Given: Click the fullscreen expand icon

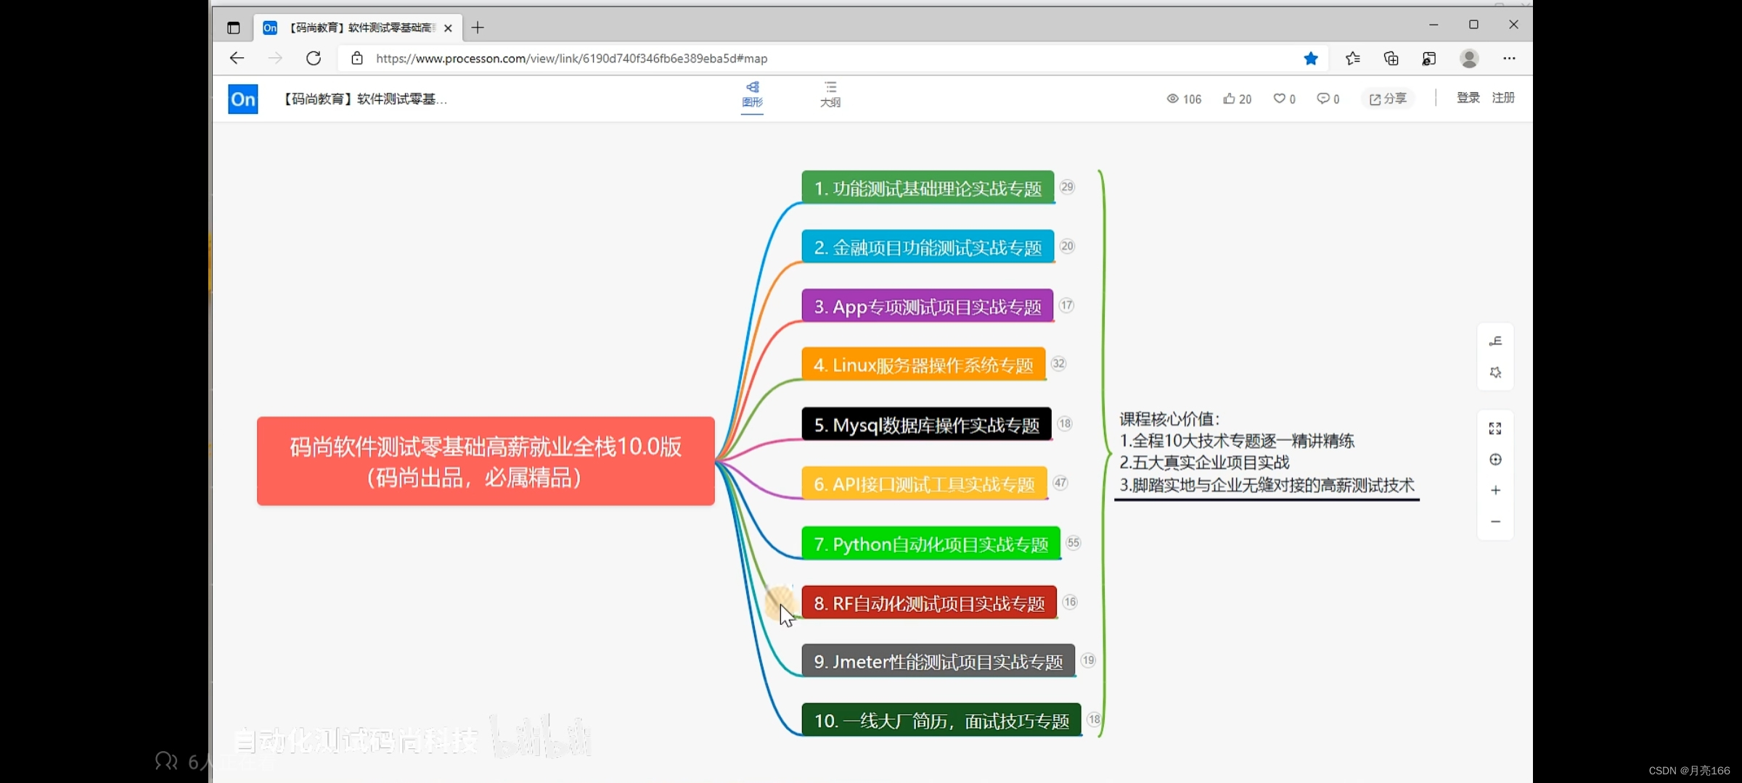Looking at the screenshot, I should pyautogui.click(x=1495, y=428).
